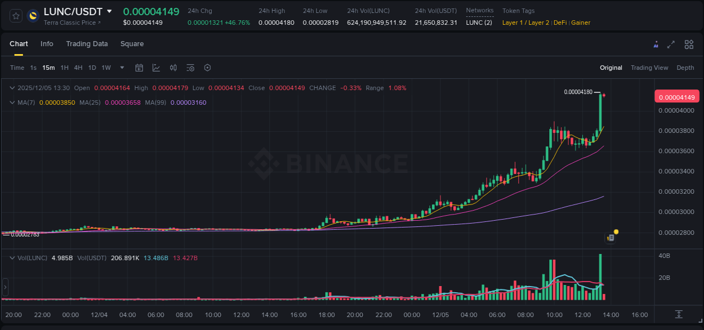Select the chart style overlay icon
Image resolution: width=704 pixels, height=330 pixels.
[x=156, y=68]
